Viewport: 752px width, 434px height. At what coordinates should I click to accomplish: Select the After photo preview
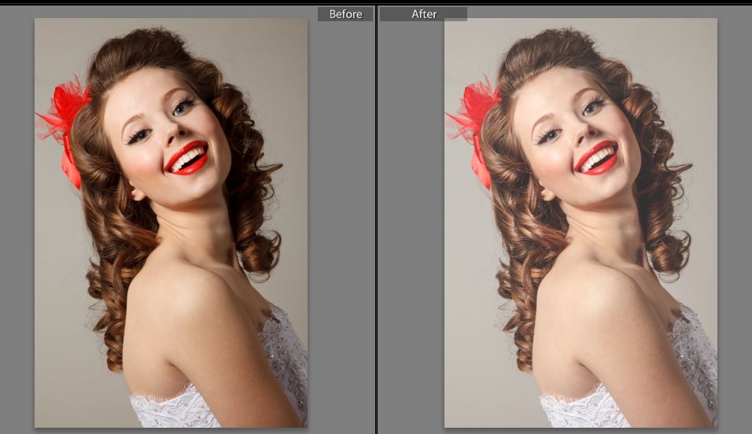(x=581, y=223)
